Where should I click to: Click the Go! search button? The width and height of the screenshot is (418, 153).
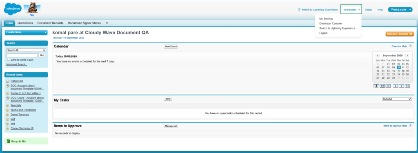point(42,55)
